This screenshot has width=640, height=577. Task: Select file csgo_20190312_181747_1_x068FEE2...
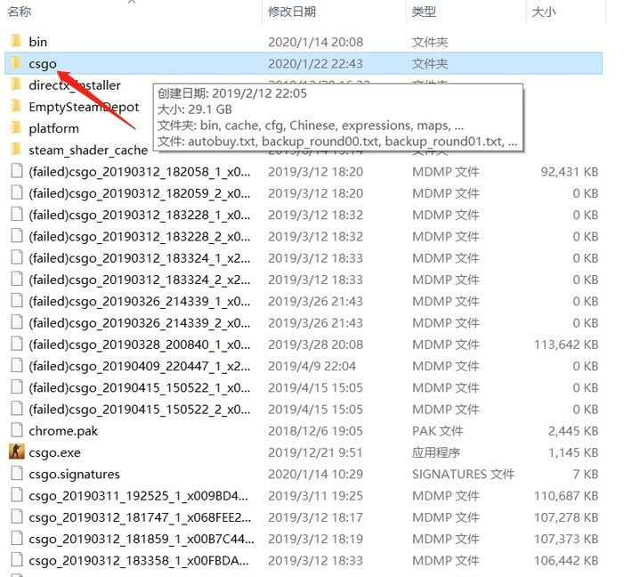[140, 518]
